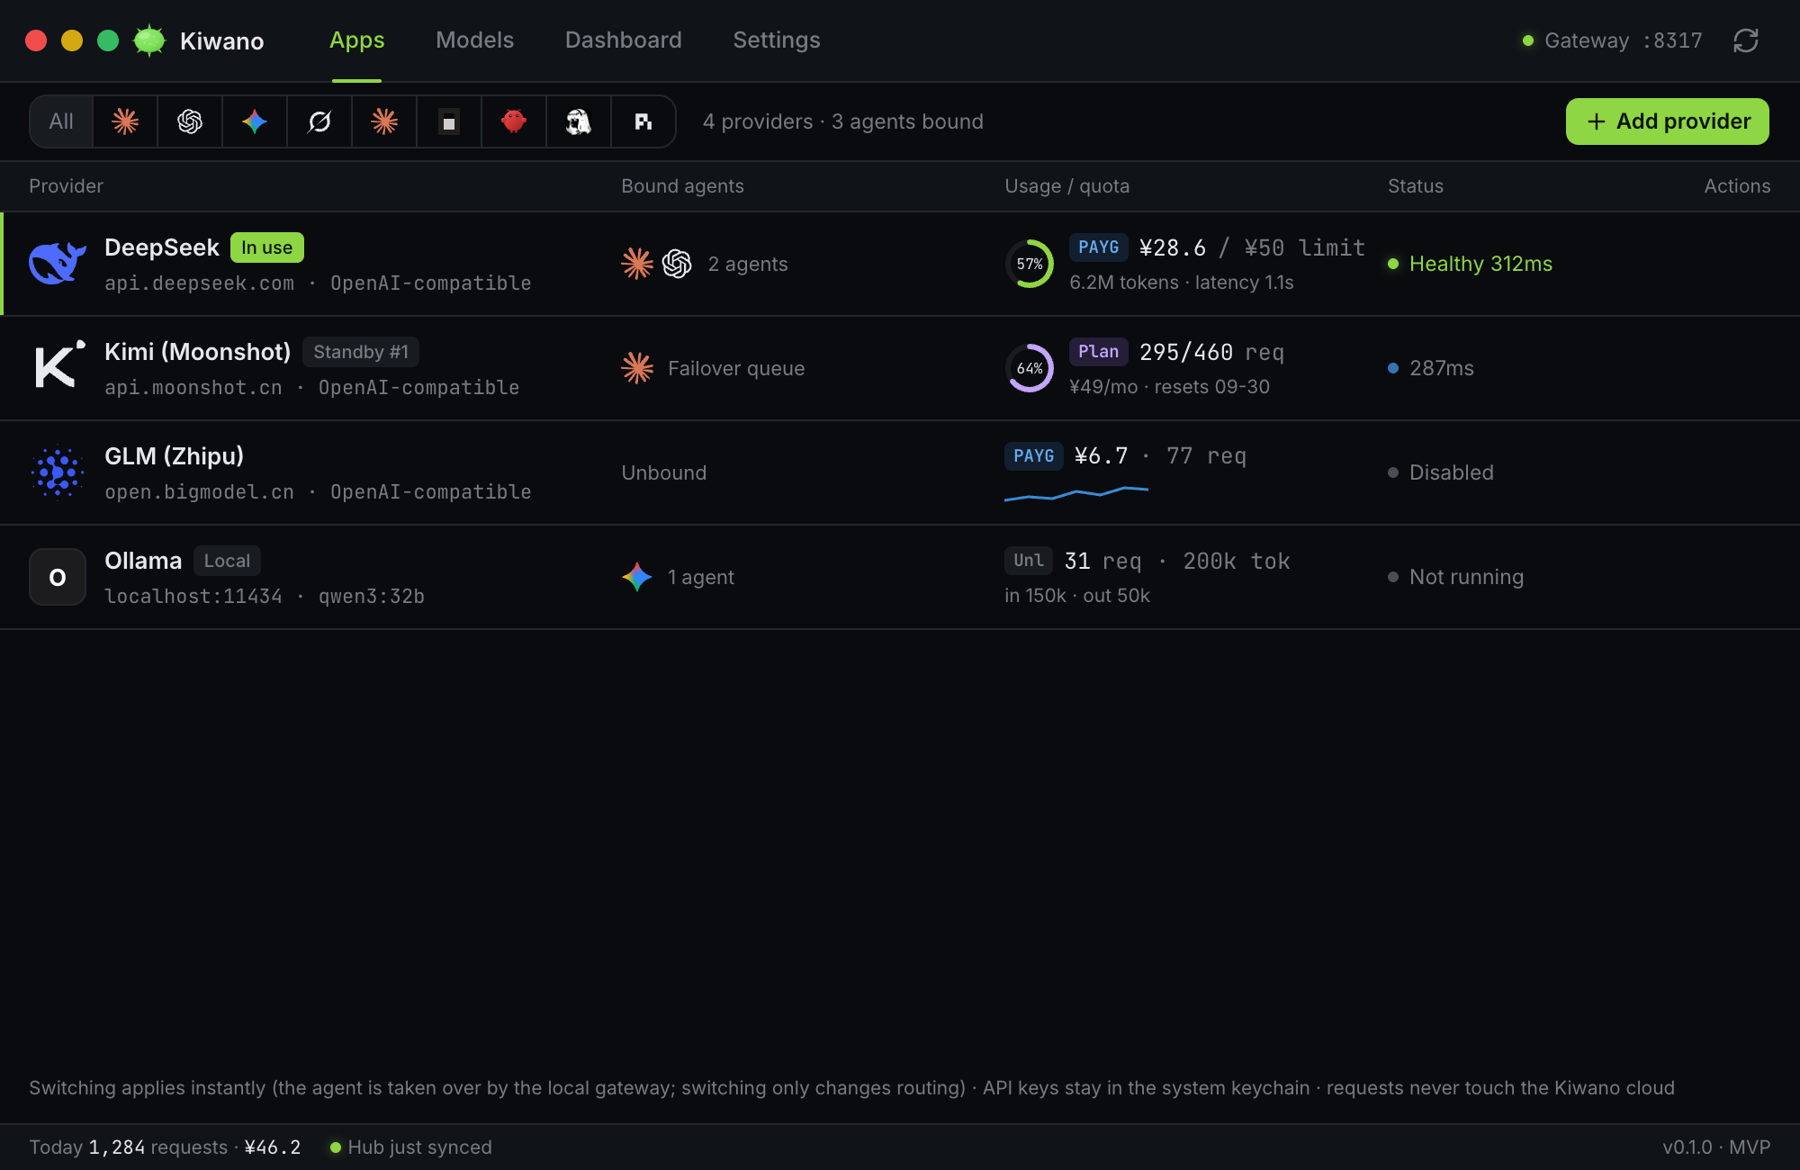Click the Claude agent icon in Kimi row
This screenshot has height=1170, width=1800.
pyautogui.click(x=637, y=368)
